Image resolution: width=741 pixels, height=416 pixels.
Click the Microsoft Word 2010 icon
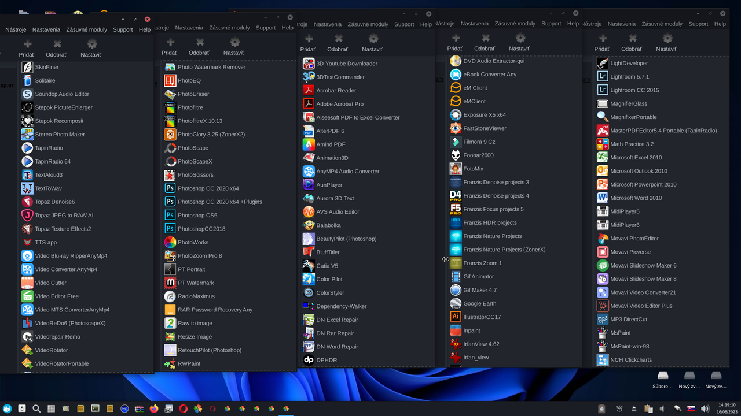pyautogui.click(x=603, y=198)
